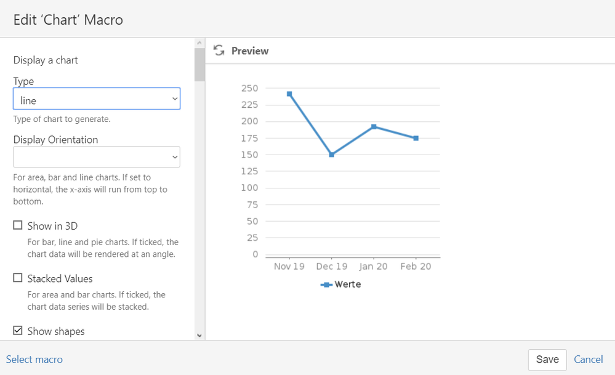The width and height of the screenshot is (615, 375).
Task: Save the chart macro
Action: tap(547, 360)
